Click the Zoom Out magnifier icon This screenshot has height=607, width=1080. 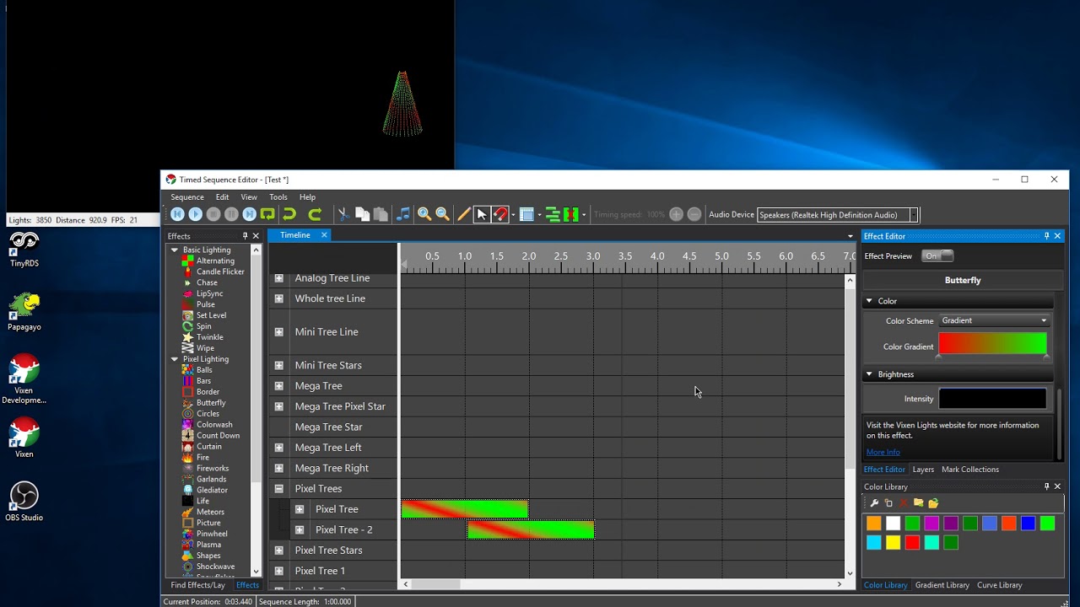[442, 214]
